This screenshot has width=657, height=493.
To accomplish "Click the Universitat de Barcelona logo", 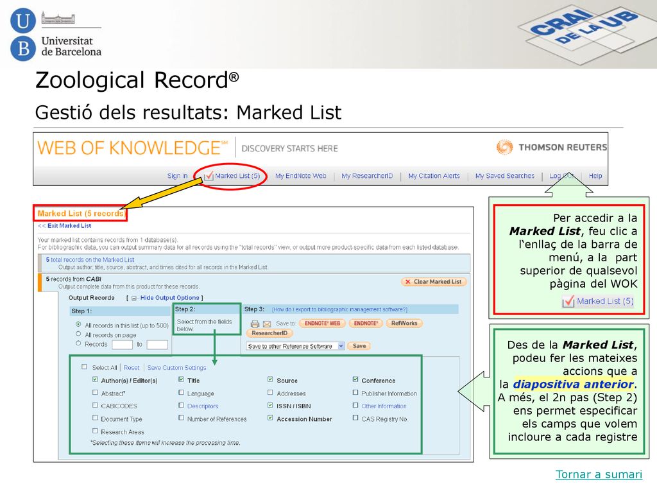I will [x=56, y=35].
